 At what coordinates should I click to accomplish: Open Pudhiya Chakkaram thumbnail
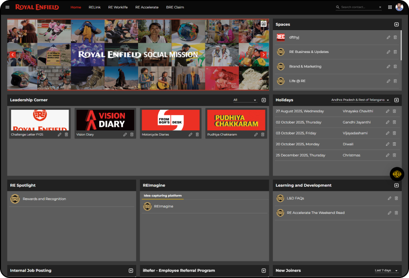tap(236, 120)
